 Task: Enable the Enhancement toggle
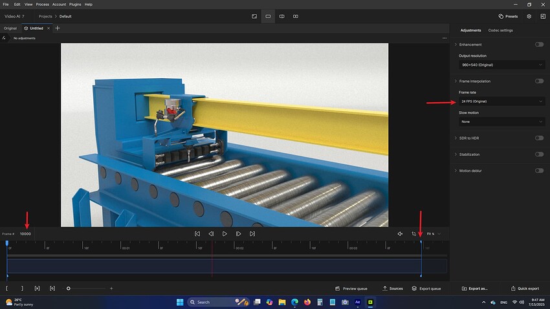coord(538,45)
